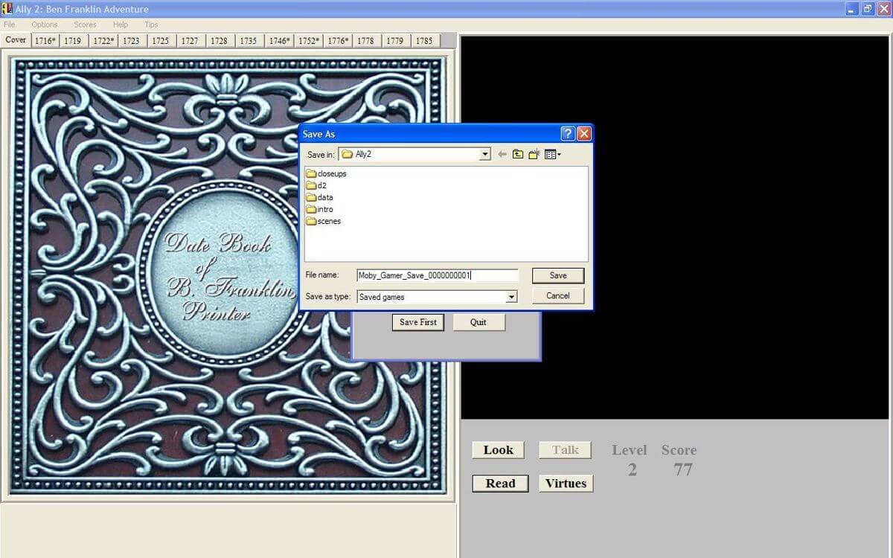Click the Back arrow in Save As dialog

[502, 154]
